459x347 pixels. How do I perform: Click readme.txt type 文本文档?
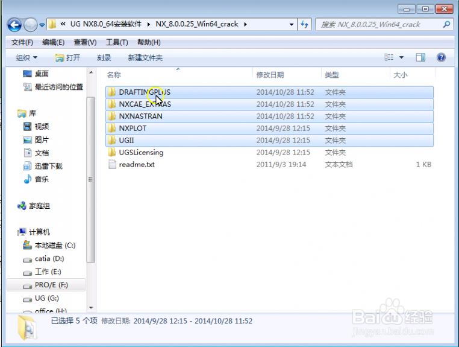[339, 165]
